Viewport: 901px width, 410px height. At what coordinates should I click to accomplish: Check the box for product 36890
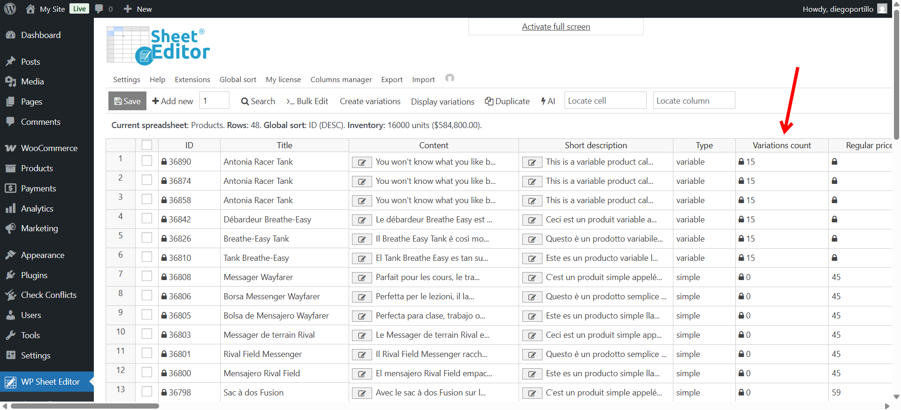point(147,161)
